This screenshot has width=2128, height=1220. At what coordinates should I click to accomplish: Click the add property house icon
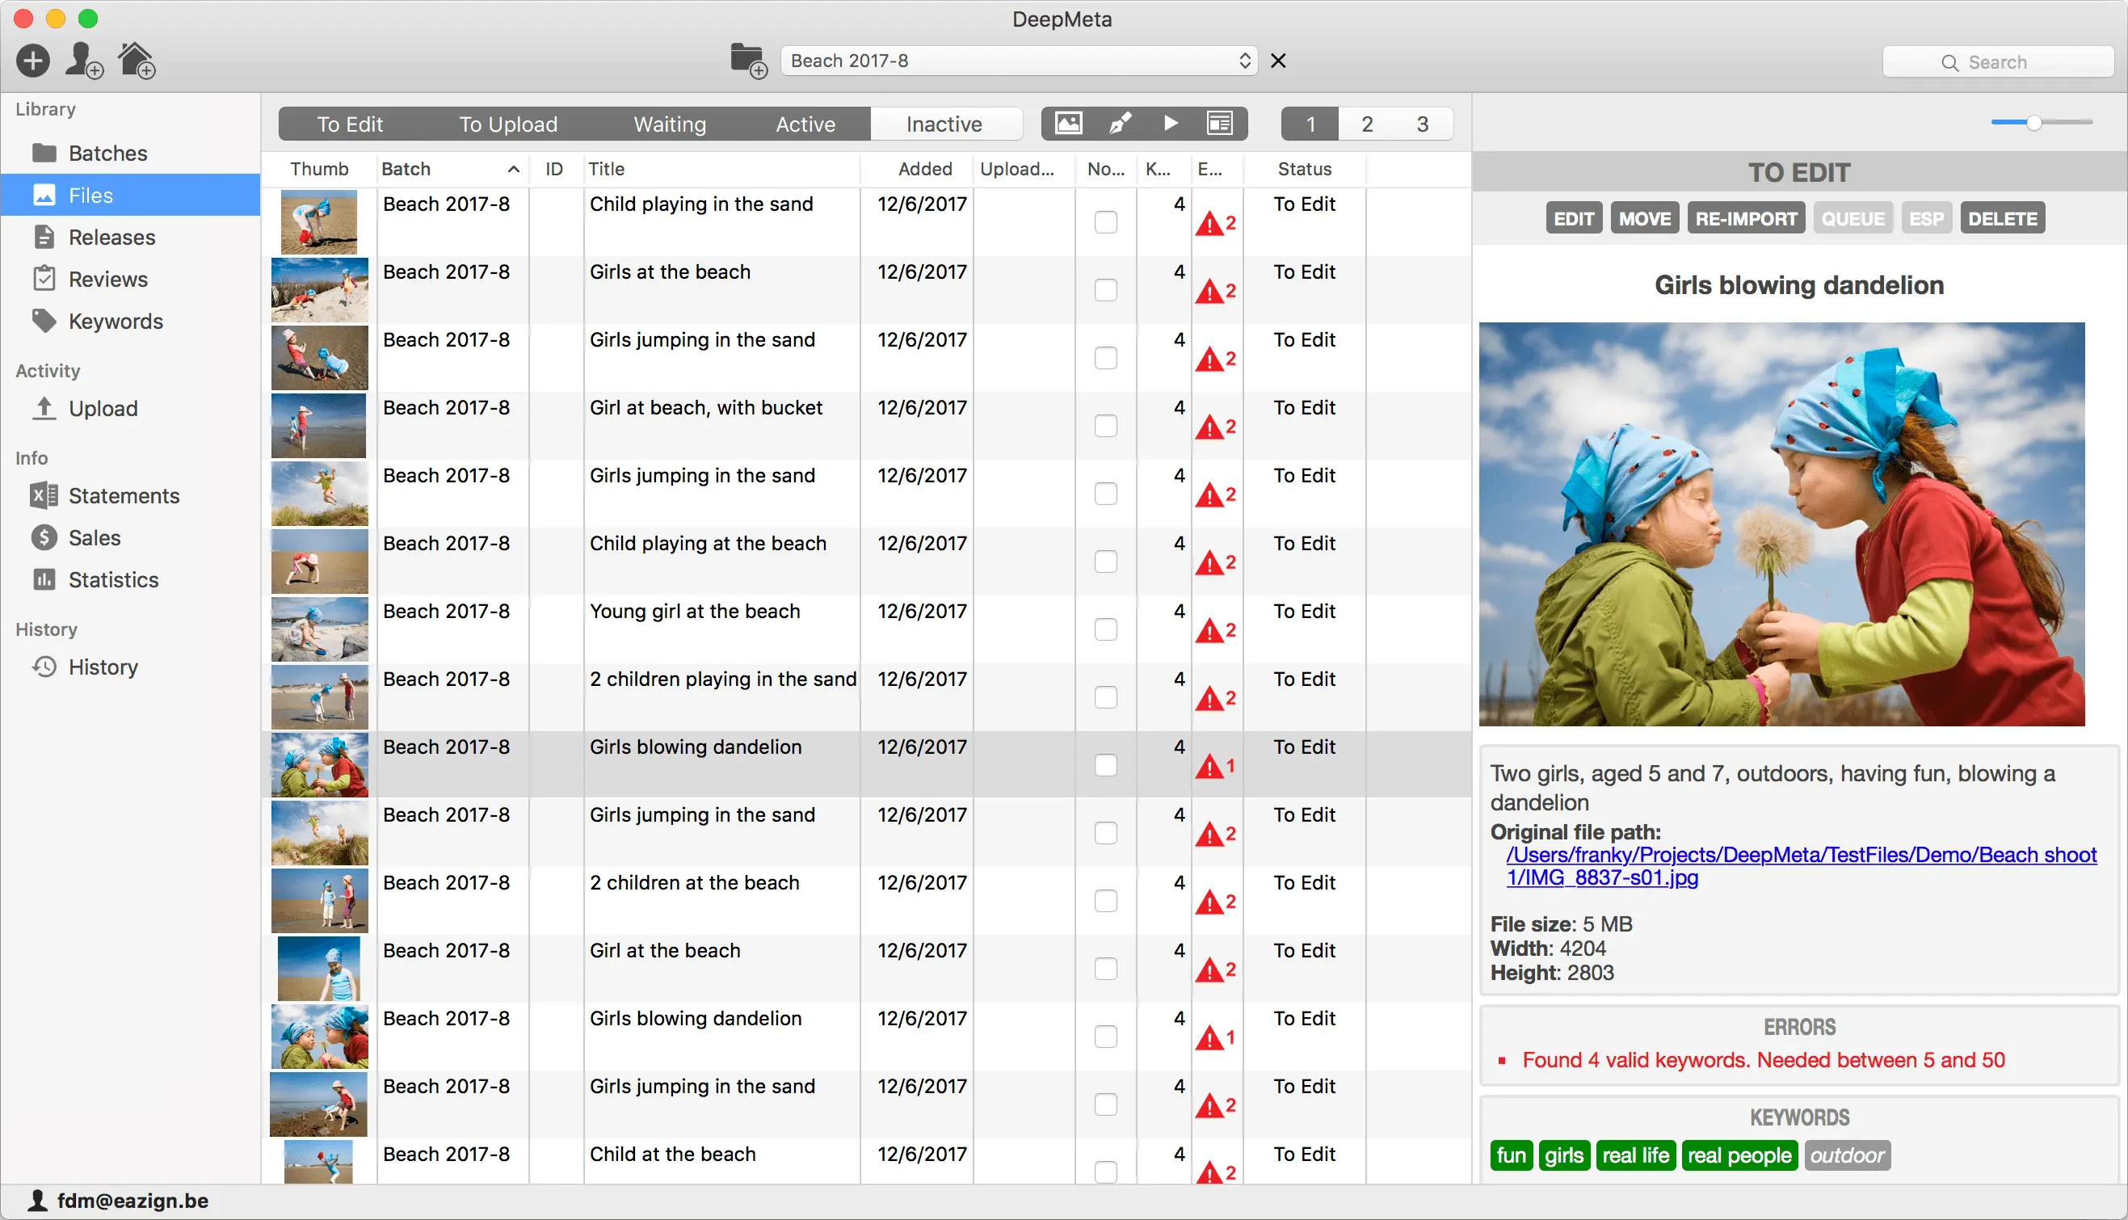pyautogui.click(x=137, y=61)
